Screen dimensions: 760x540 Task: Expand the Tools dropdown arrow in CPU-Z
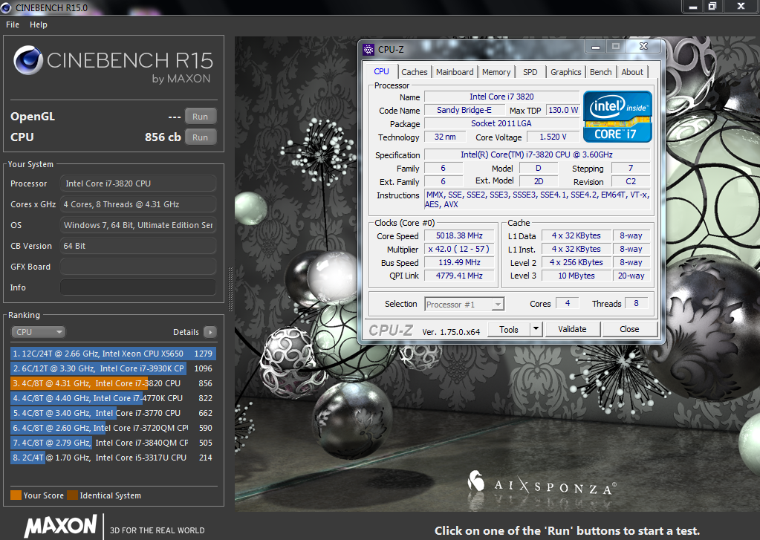pyautogui.click(x=536, y=329)
